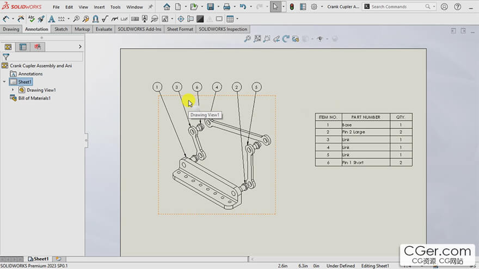Click the Rebuild traffic light icon
479x269 pixels.
click(x=292, y=7)
